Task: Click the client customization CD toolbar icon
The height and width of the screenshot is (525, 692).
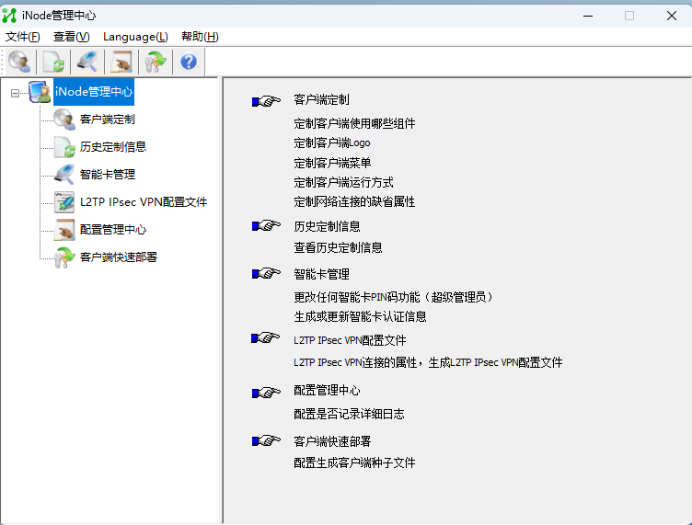Action: pyautogui.click(x=19, y=62)
